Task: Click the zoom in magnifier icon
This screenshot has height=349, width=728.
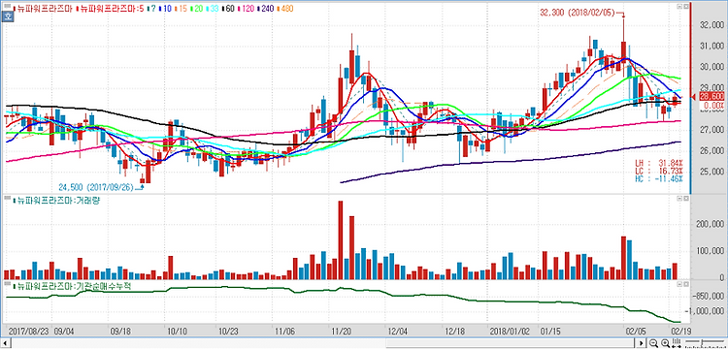Action: coord(665,343)
